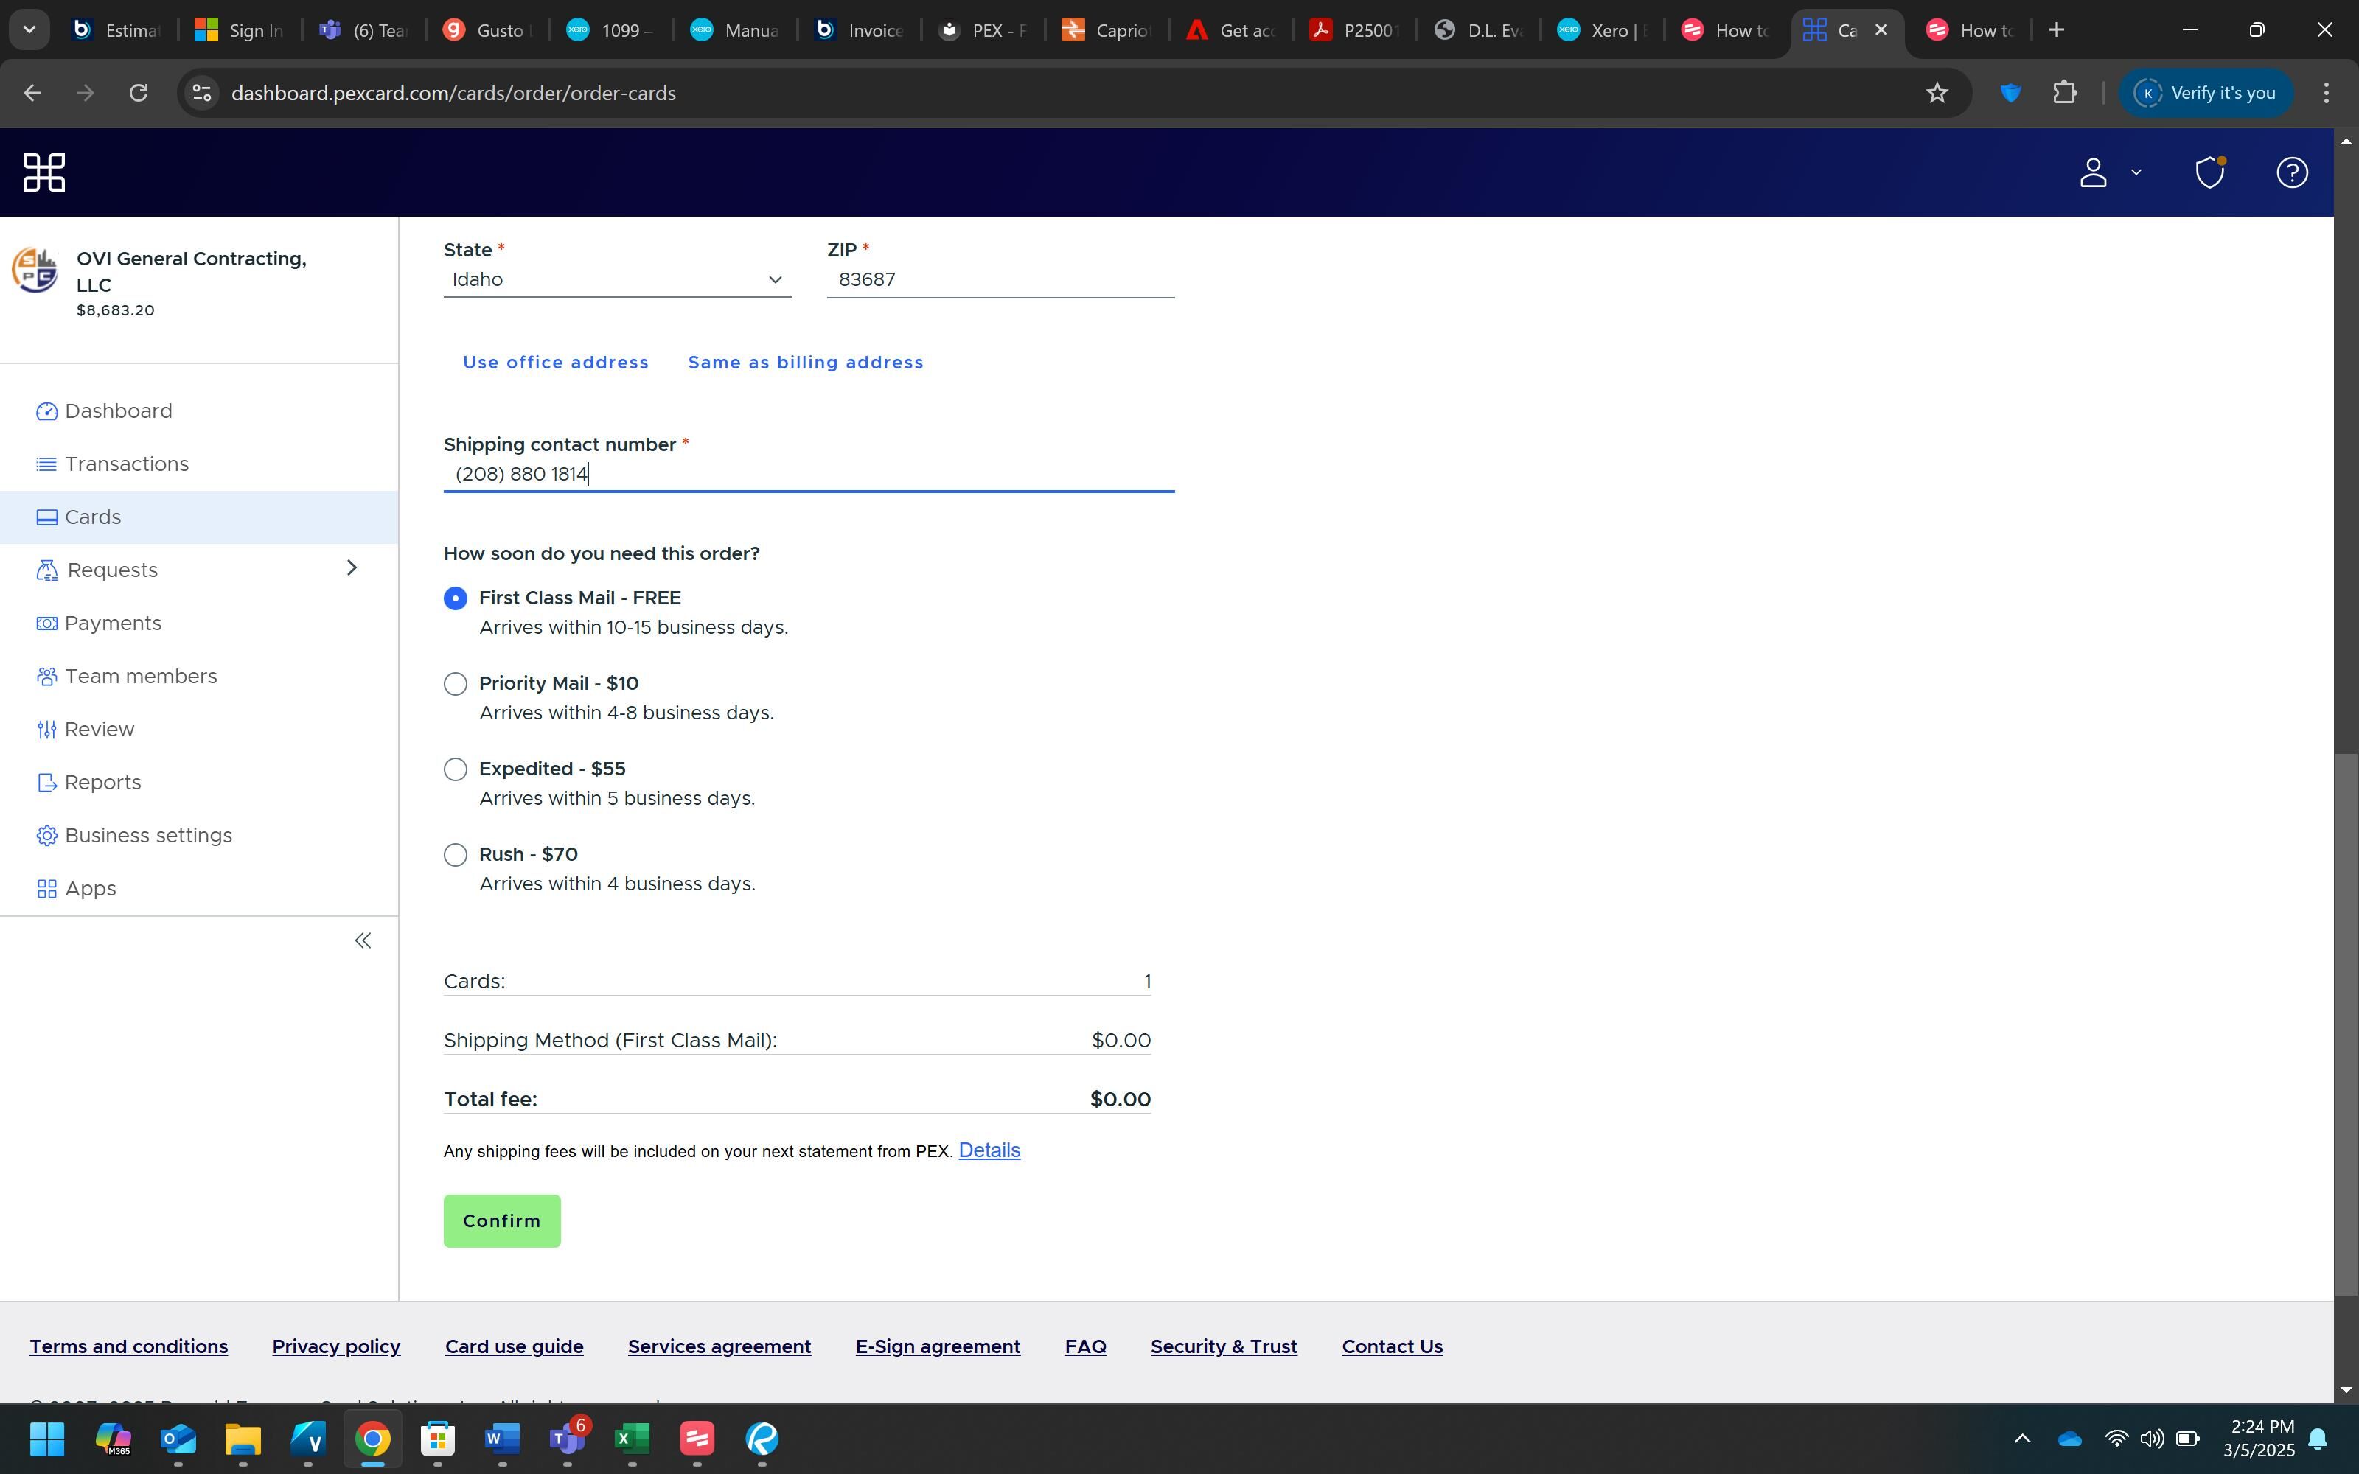Open browser Extensions puzzle icon
Image resolution: width=2359 pixels, height=1474 pixels.
(x=2063, y=93)
